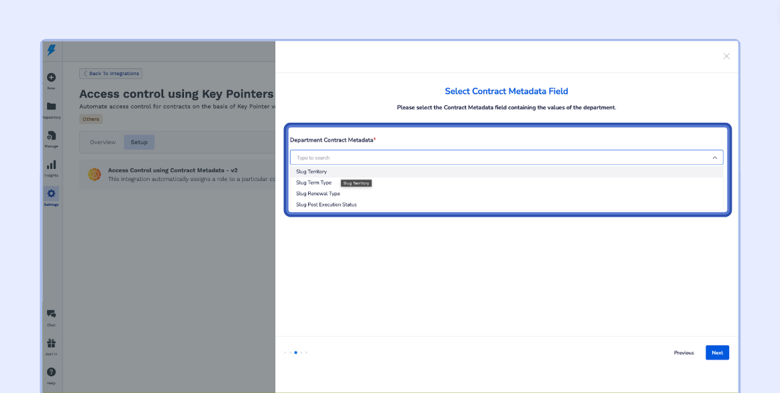This screenshot has height=393, width=780.
Task: Select Slug Territory option
Action: (x=506, y=172)
